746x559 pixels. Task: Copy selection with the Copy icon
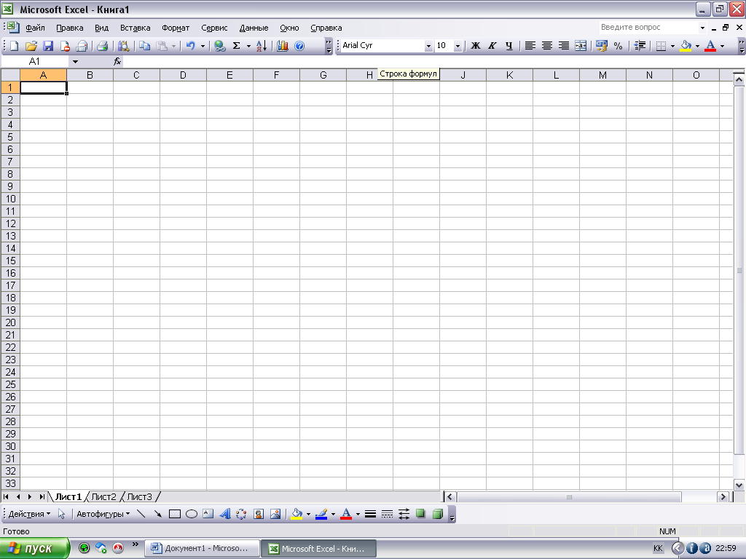coord(145,46)
